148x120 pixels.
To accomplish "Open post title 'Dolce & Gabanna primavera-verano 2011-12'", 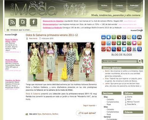I will coord(52,35).
